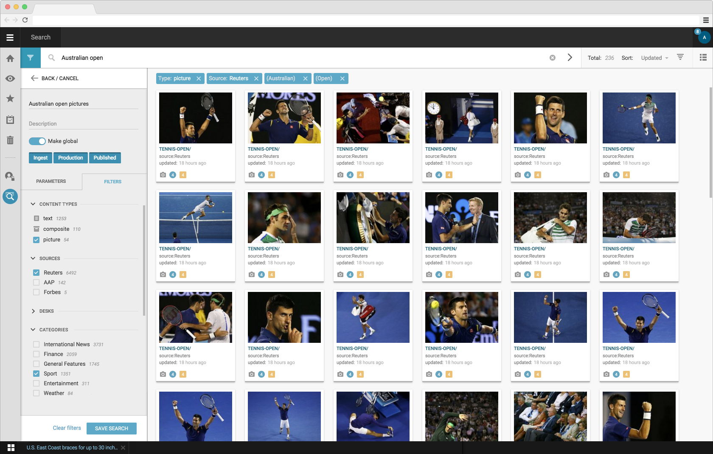Open the Updated sort dropdown
The width and height of the screenshot is (713, 454).
click(x=654, y=58)
